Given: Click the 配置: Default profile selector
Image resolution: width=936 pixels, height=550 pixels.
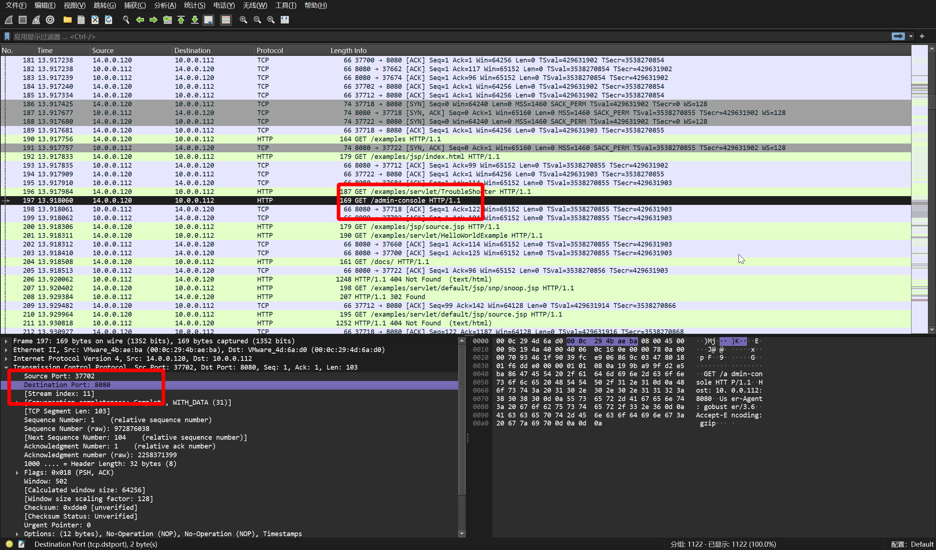Looking at the screenshot, I should coord(912,544).
